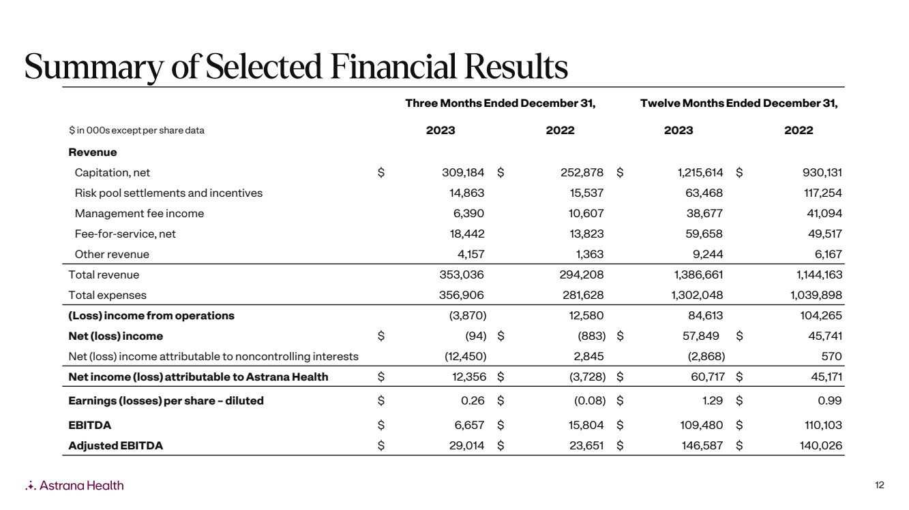Select the Net (loss) income row label
Screen dimensions: 909x510
coord(116,336)
